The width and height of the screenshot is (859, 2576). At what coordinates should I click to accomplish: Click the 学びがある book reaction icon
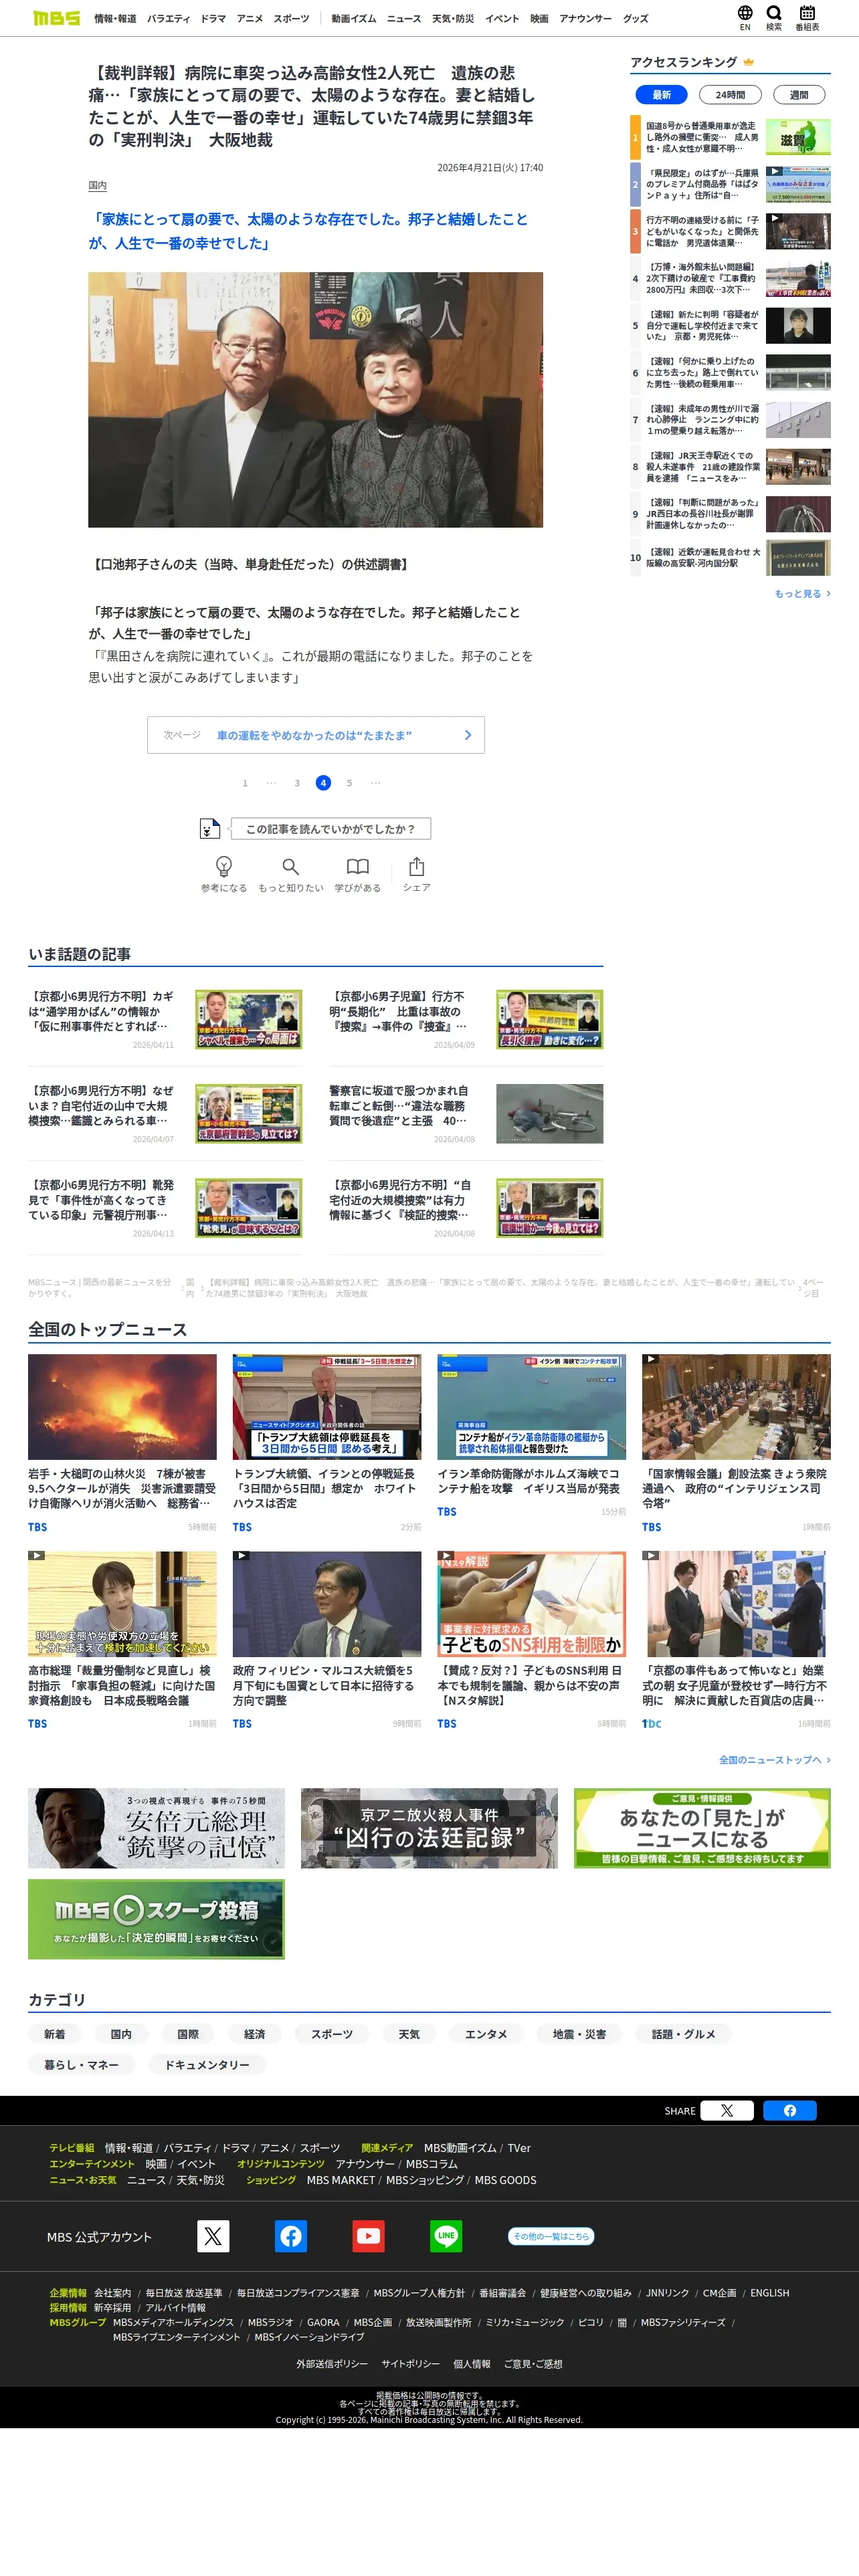tap(357, 866)
